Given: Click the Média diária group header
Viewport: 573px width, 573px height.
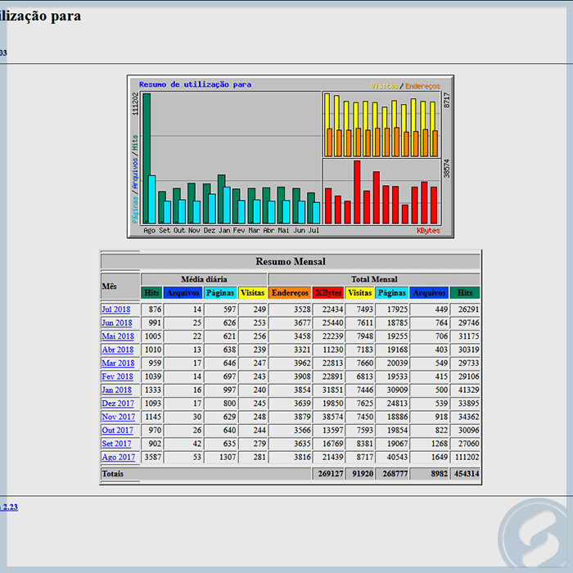Looking at the screenshot, I should (x=204, y=279).
